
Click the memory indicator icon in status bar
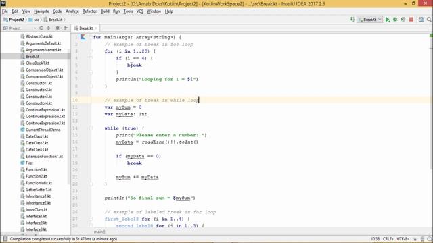point(429,239)
